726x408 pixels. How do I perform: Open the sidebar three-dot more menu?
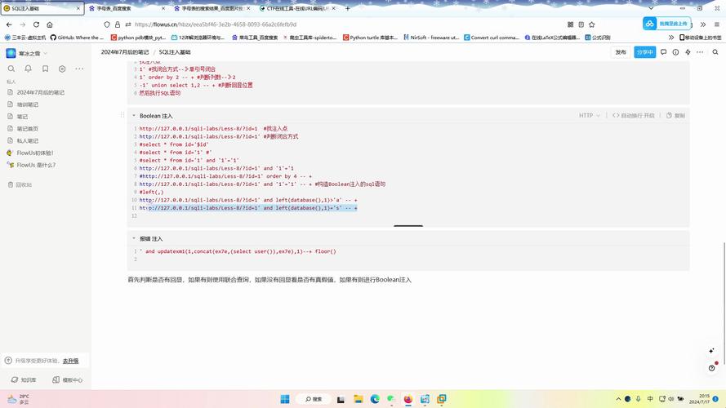(x=79, y=69)
